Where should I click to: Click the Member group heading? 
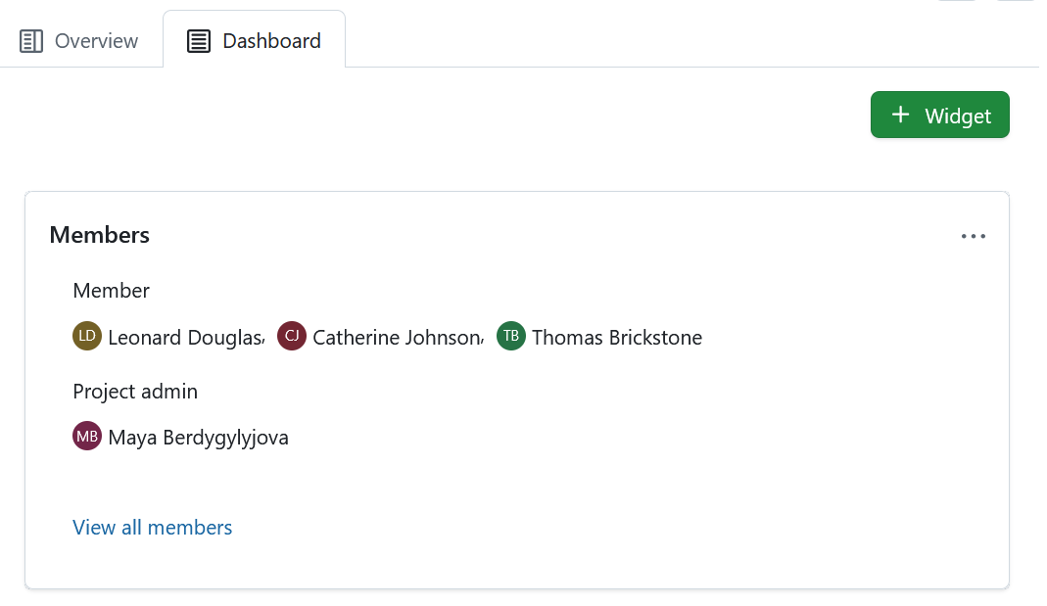[x=111, y=290]
